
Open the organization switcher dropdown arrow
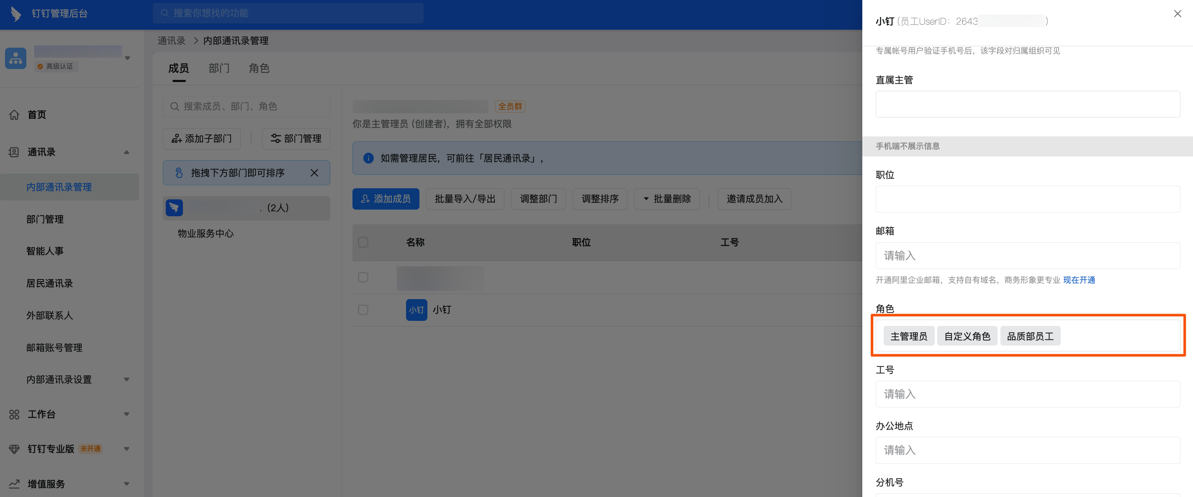tap(127, 58)
